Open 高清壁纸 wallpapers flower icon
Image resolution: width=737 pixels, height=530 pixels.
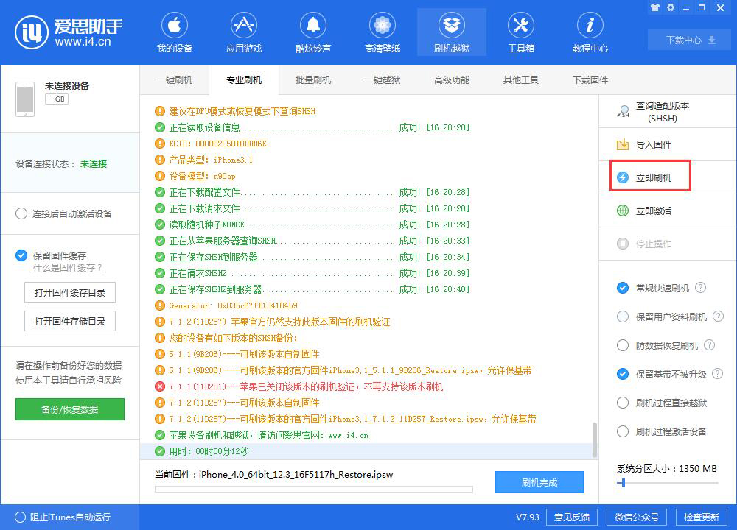click(382, 25)
